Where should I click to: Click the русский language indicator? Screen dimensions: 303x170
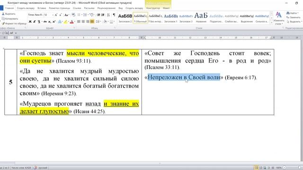(x=43, y=168)
